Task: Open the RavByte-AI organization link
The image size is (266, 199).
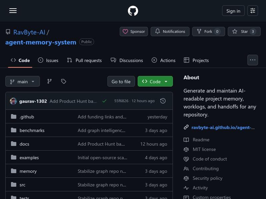Action: point(29,32)
